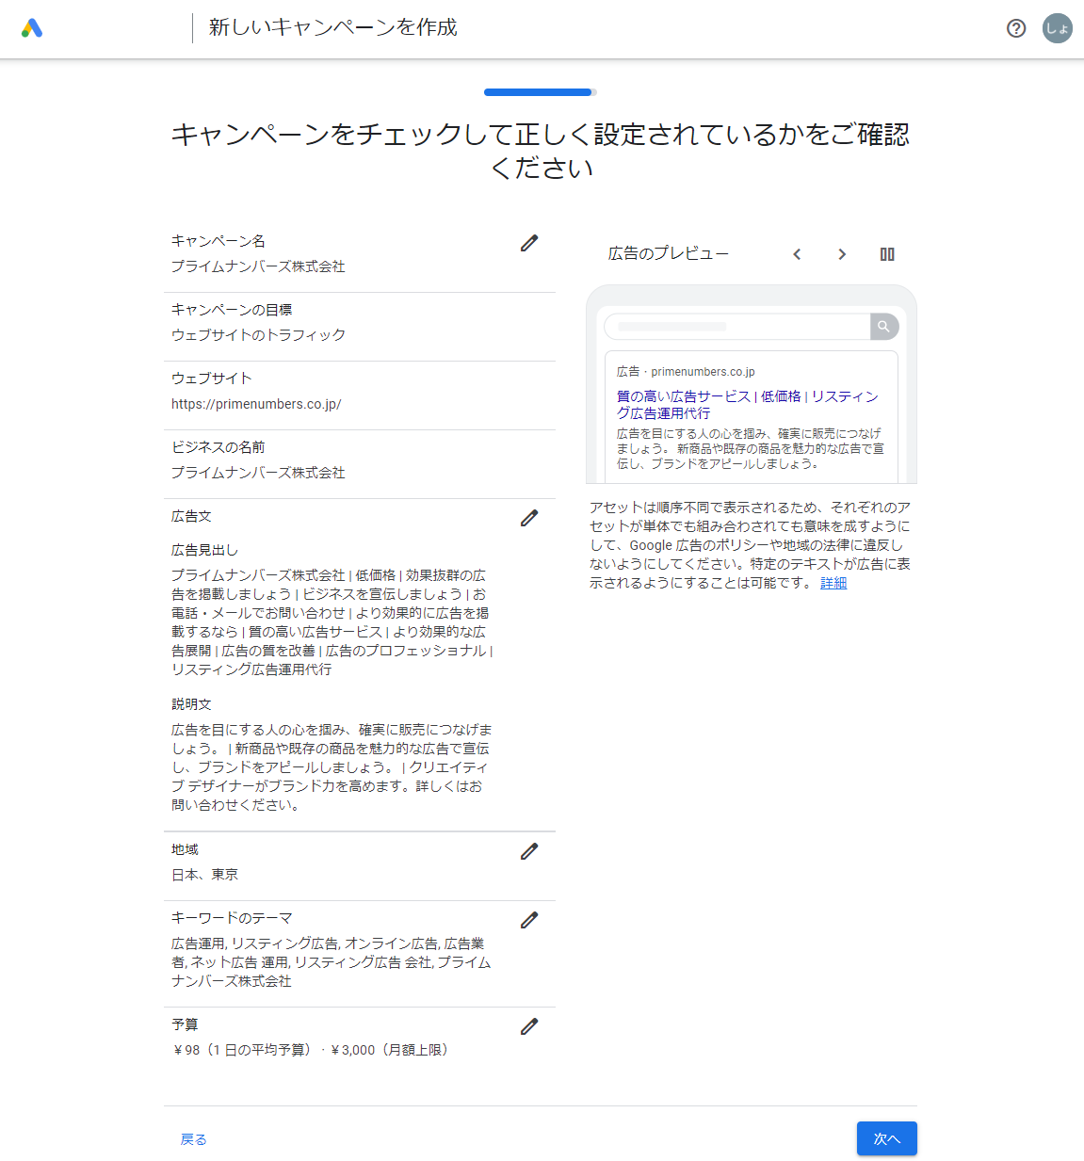Click the 日本、東京 location value
The width and height of the screenshot is (1084, 1161).
[x=204, y=875]
